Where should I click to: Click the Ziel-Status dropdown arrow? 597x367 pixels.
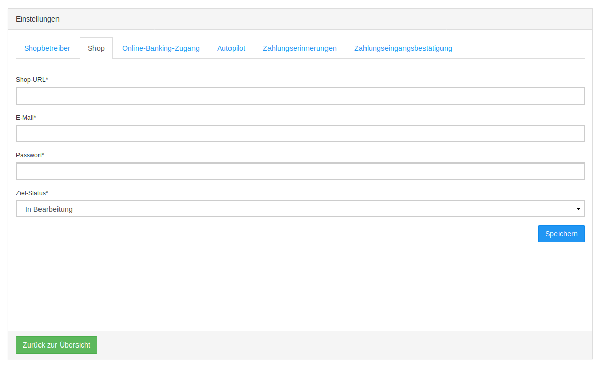[x=578, y=209]
